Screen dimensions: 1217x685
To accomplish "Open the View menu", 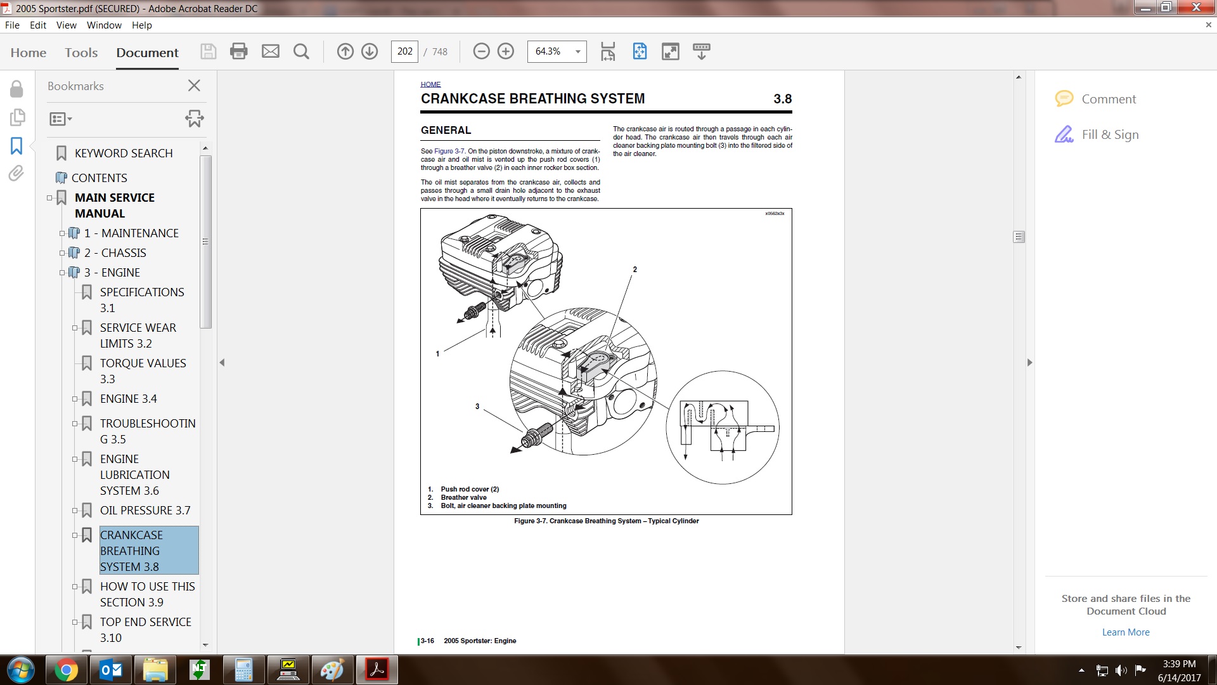I will (x=66, y=25).
